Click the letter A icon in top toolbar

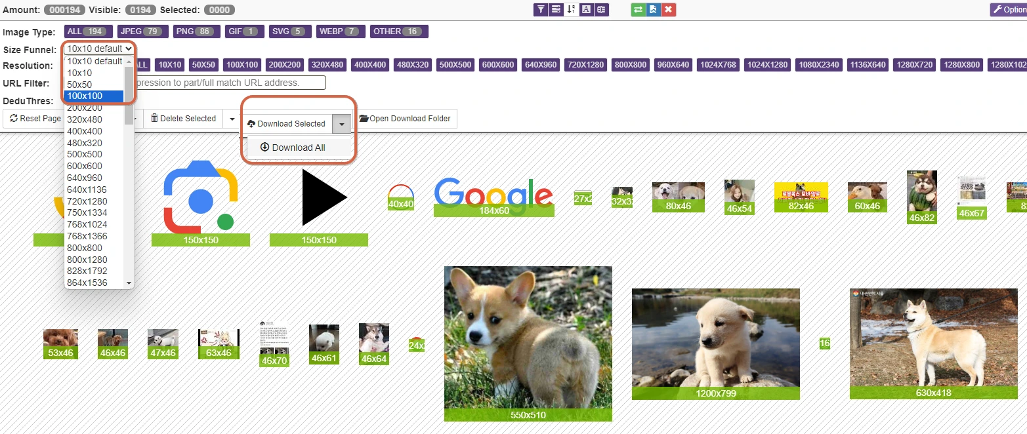[587, 9]
